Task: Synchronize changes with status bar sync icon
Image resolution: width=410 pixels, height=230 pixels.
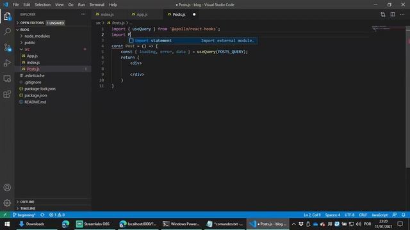Action: (42, 215)
